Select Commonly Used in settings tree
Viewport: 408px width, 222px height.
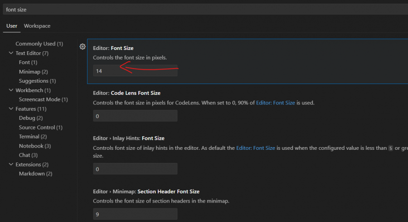coord(39,44)
